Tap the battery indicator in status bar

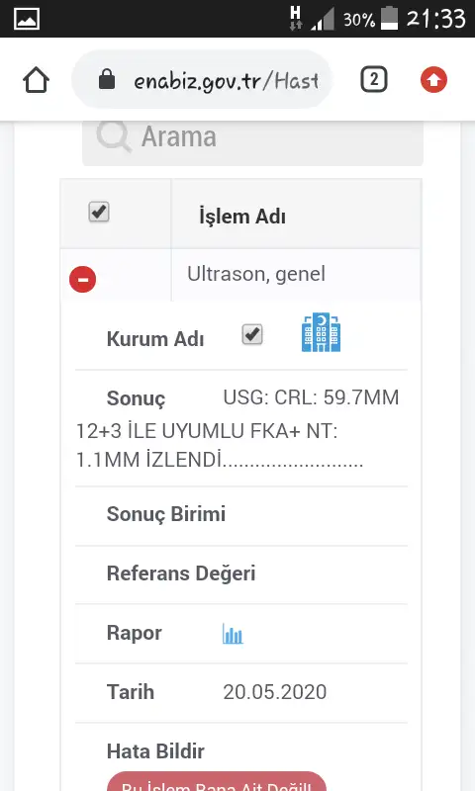pos(389,18)
